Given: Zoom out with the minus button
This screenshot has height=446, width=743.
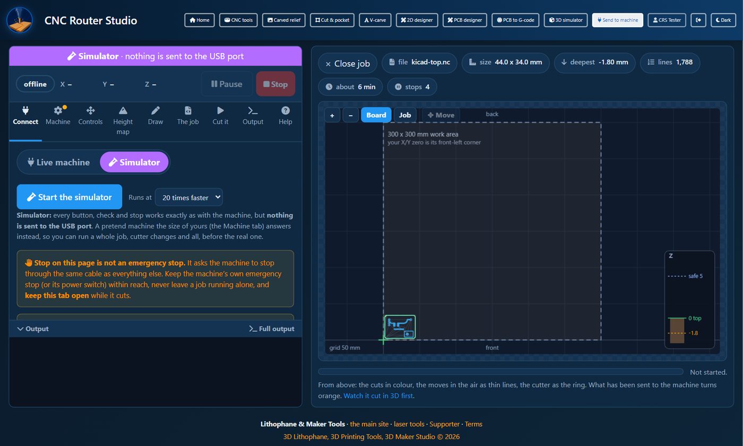Looking at the screenshot, I should pyautogui.click(x=351, y=115).
